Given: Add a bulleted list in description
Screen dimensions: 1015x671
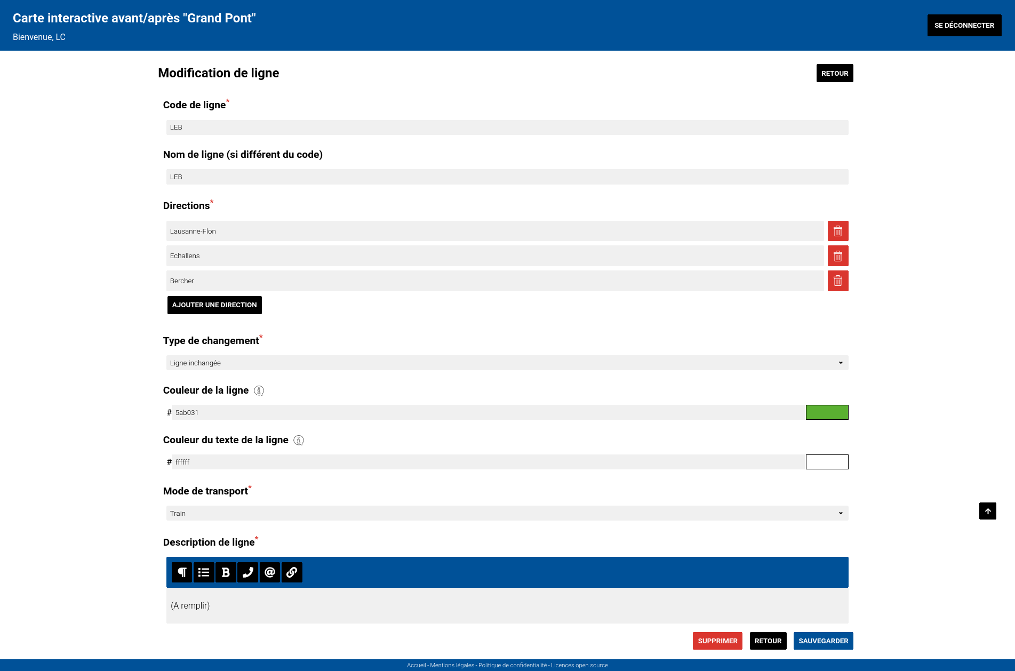Looking at the screenshot, I should tap(204, 572).
